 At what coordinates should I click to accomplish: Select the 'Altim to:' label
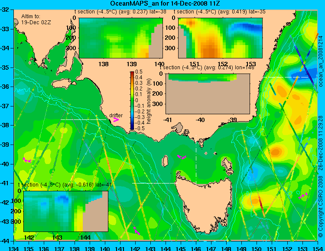point(31,16)
